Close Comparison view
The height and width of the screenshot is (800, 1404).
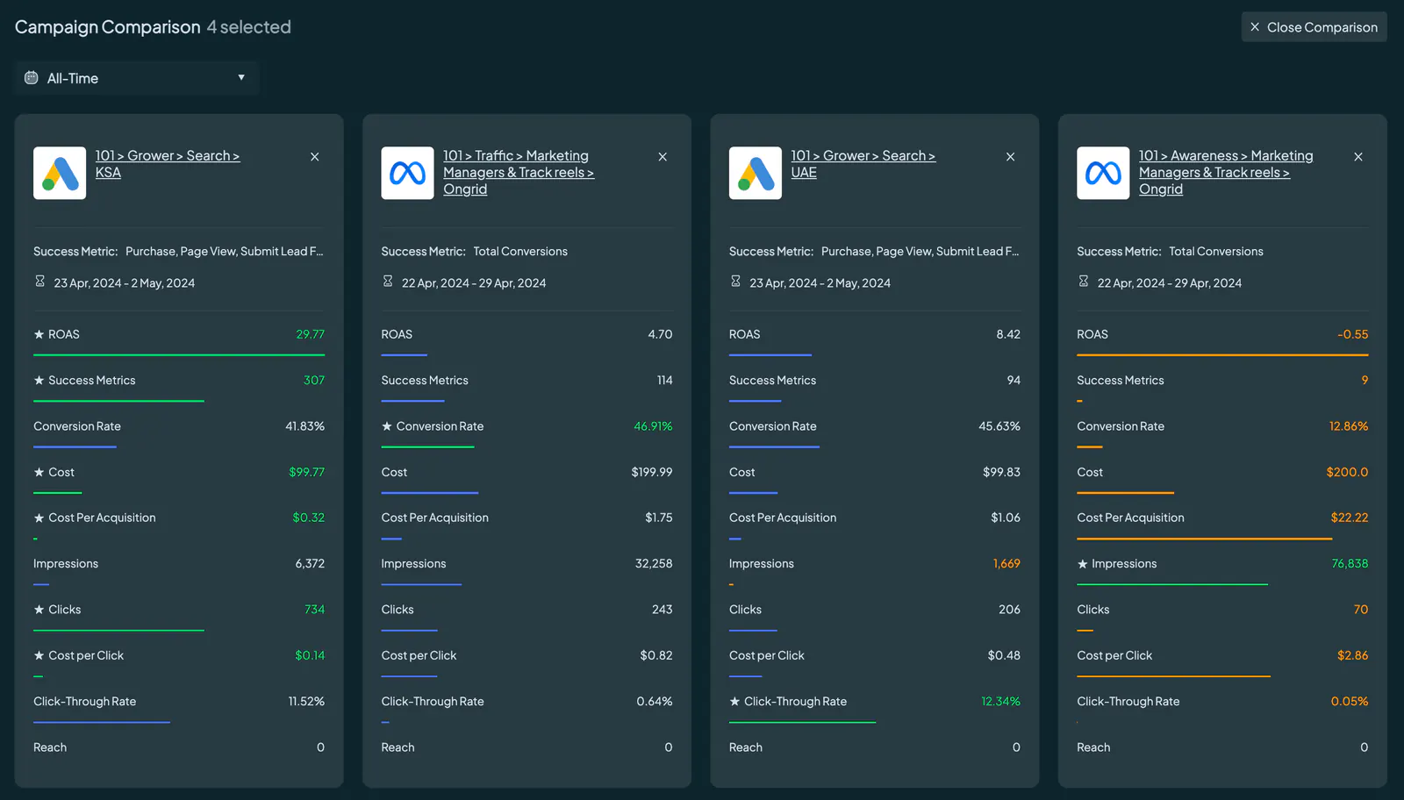point(1314,27)
